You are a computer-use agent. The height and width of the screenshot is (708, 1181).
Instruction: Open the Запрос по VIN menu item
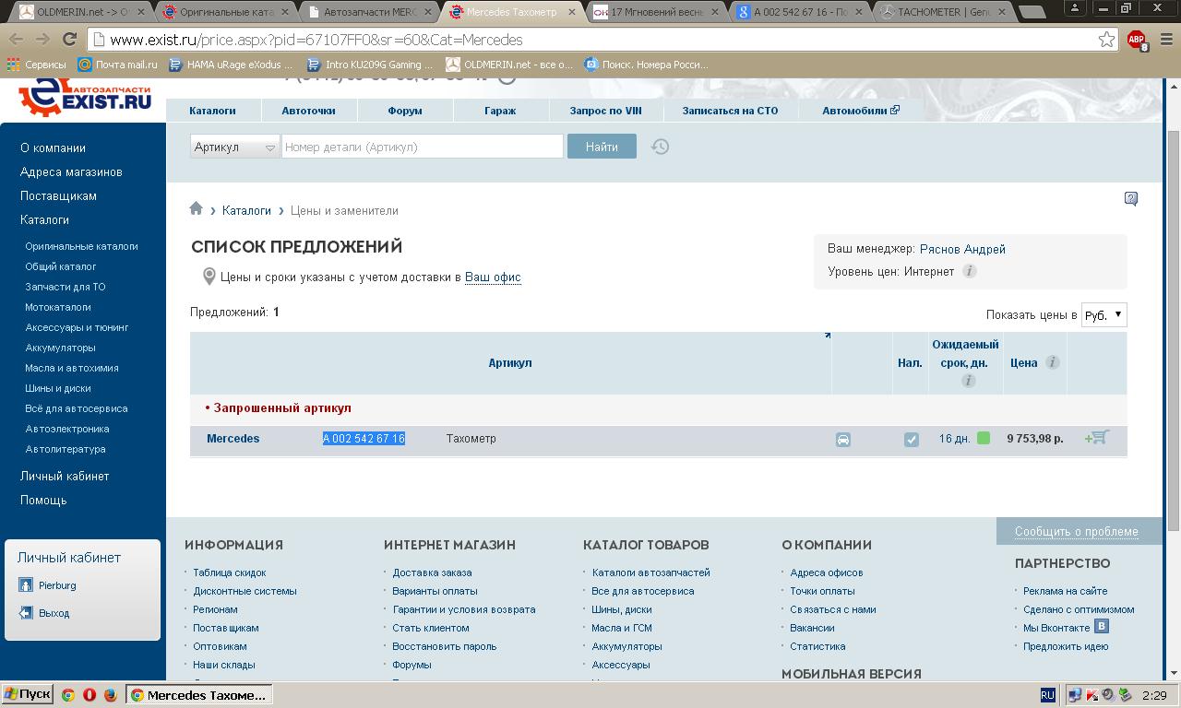[605, 111]
